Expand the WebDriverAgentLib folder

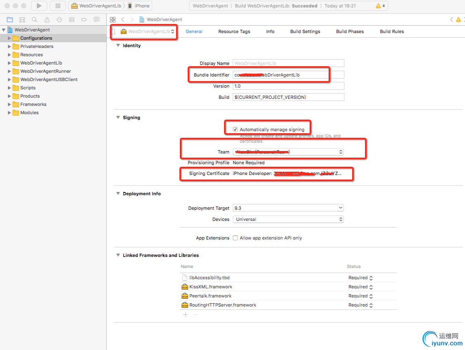click(x=9, y=63)
